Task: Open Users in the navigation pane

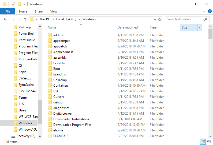Action: pos(23,110)
